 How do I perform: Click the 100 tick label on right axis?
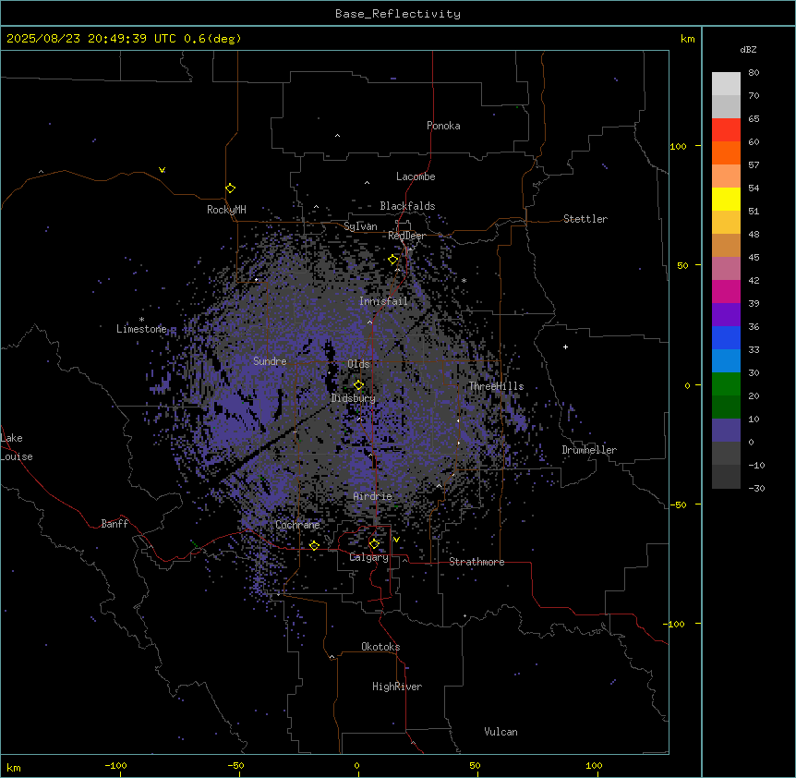(678, 146)
